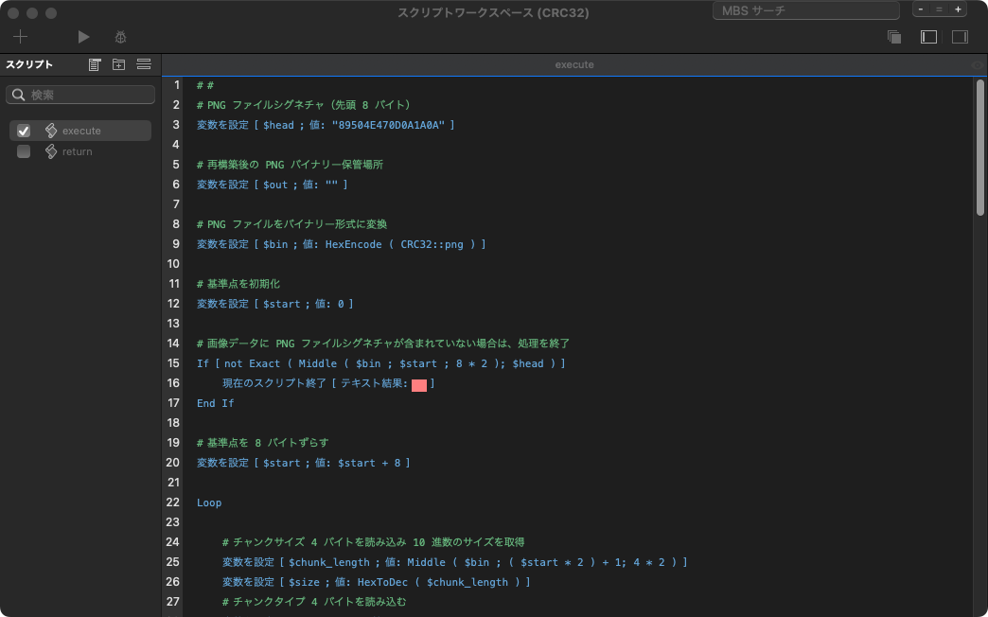
Task: Select the End If step
Action: coord(216,403)
